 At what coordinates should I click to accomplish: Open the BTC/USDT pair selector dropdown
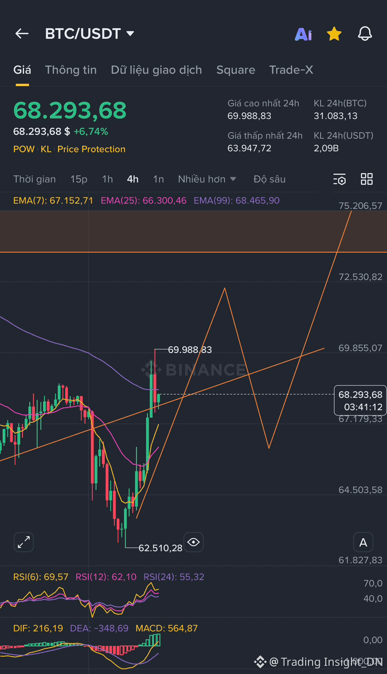coord(90,34)
